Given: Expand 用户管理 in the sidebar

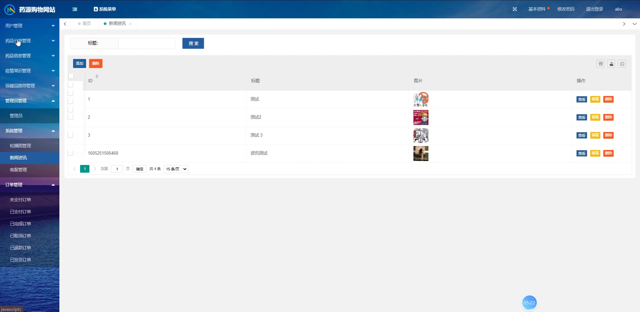Looking at the screenshot, I should point(30,26).
